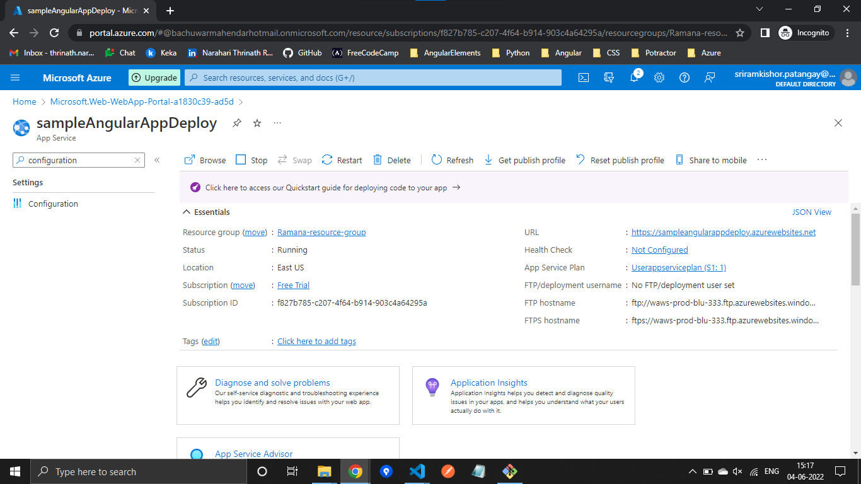The height and width of the screenshot is (484, 861).
Task: Go to Home breadcrumb
Action: click(x=25, y=101)
